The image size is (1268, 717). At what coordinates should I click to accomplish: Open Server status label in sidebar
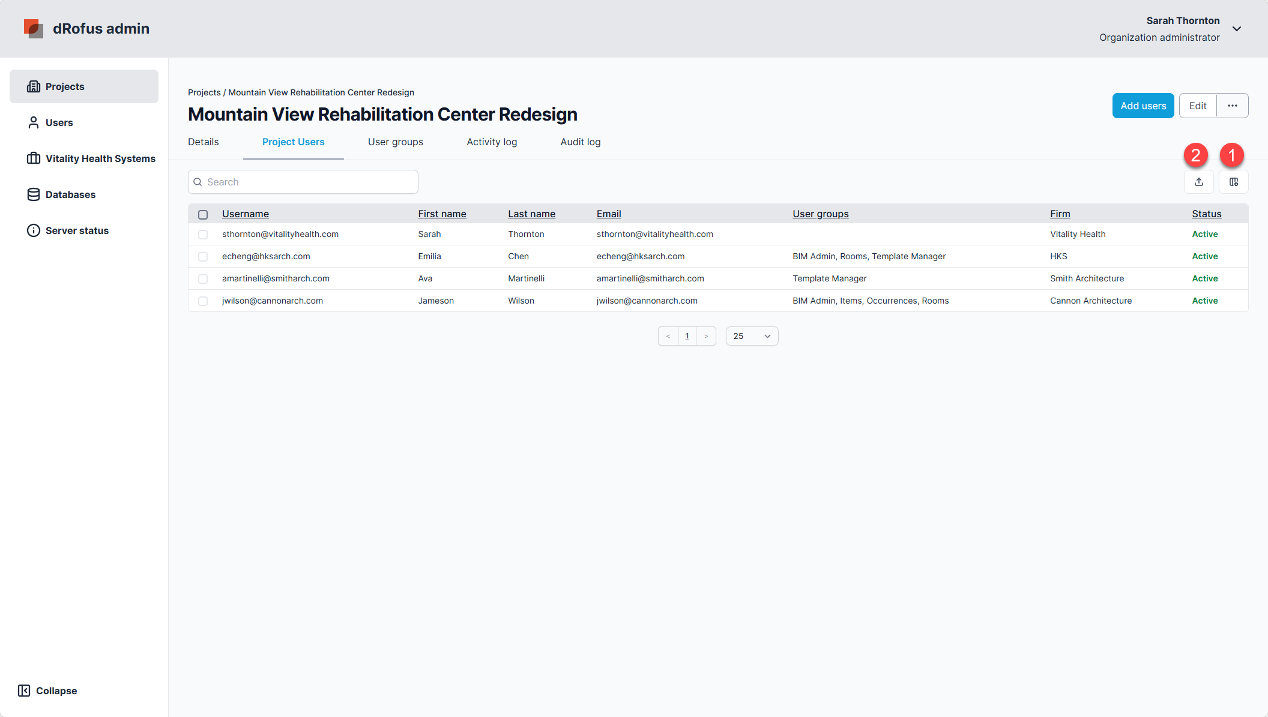click(x=77, y=230)
